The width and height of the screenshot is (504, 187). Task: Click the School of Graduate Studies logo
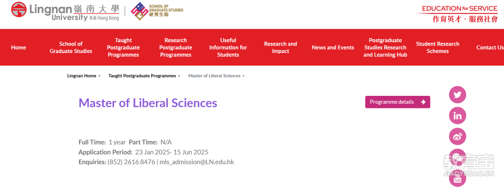click(x=157, y=11)
